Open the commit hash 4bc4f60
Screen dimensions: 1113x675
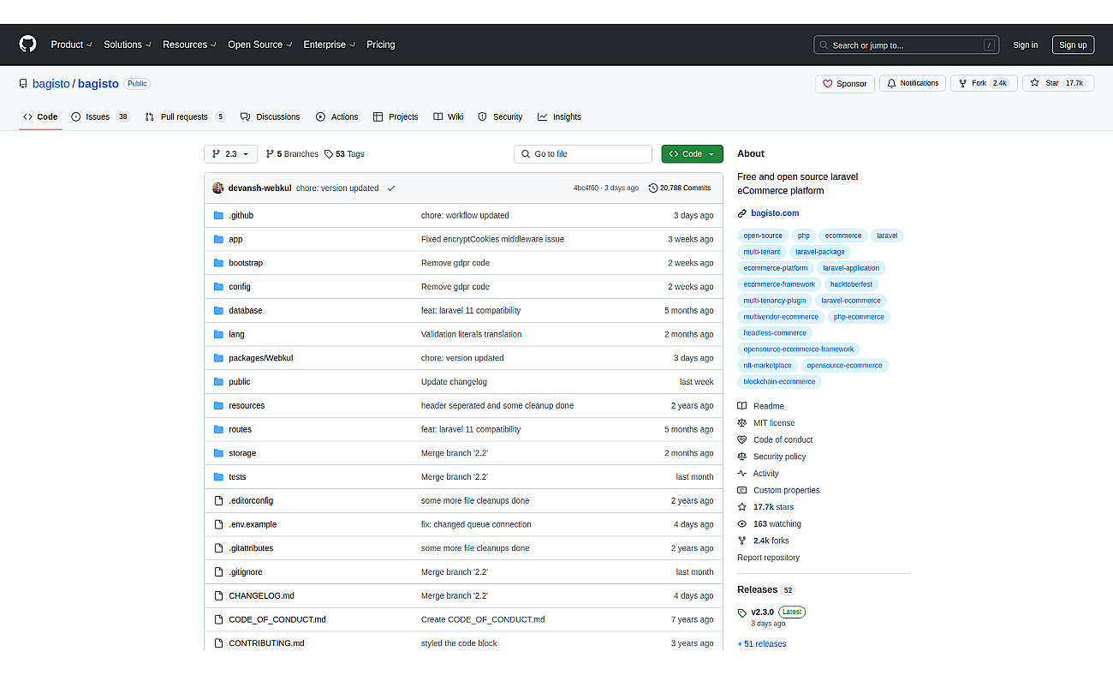(586, 188)
